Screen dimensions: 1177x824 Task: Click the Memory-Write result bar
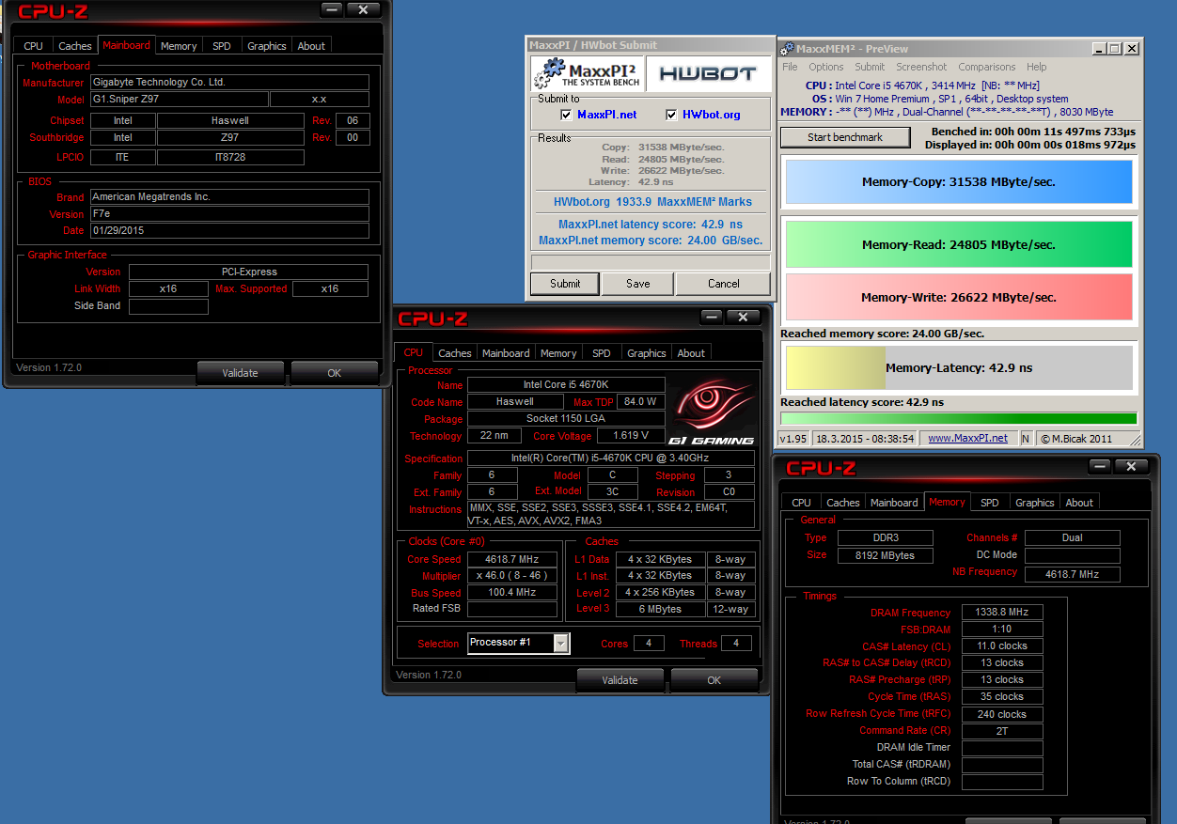pyautogui.click(x=959, y=297)
